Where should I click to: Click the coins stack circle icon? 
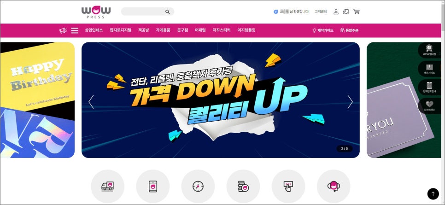[x=243, y=186]
